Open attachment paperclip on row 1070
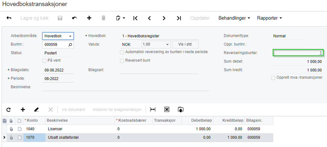 (11, 137)
